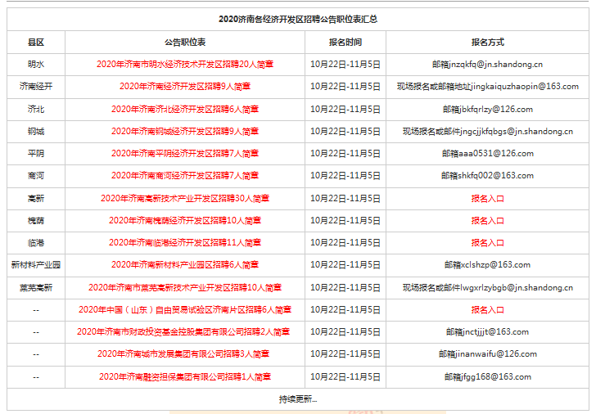This screenshot has height=414, width=596.
Task: Select the email jnctjjjt@163.com text
Action: [x=495, y=331]
